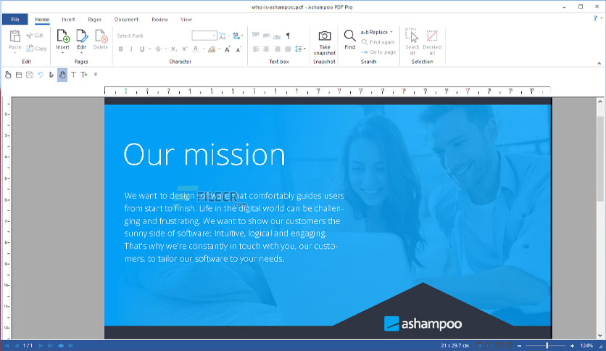Justify paragraph text

coord(288,49)
